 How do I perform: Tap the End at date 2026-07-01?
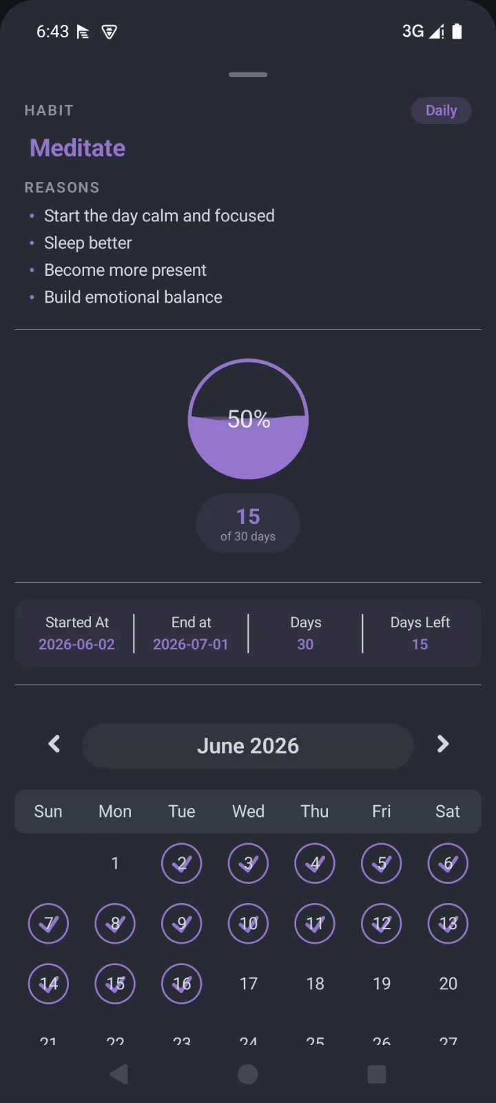(x=191, y=645)
